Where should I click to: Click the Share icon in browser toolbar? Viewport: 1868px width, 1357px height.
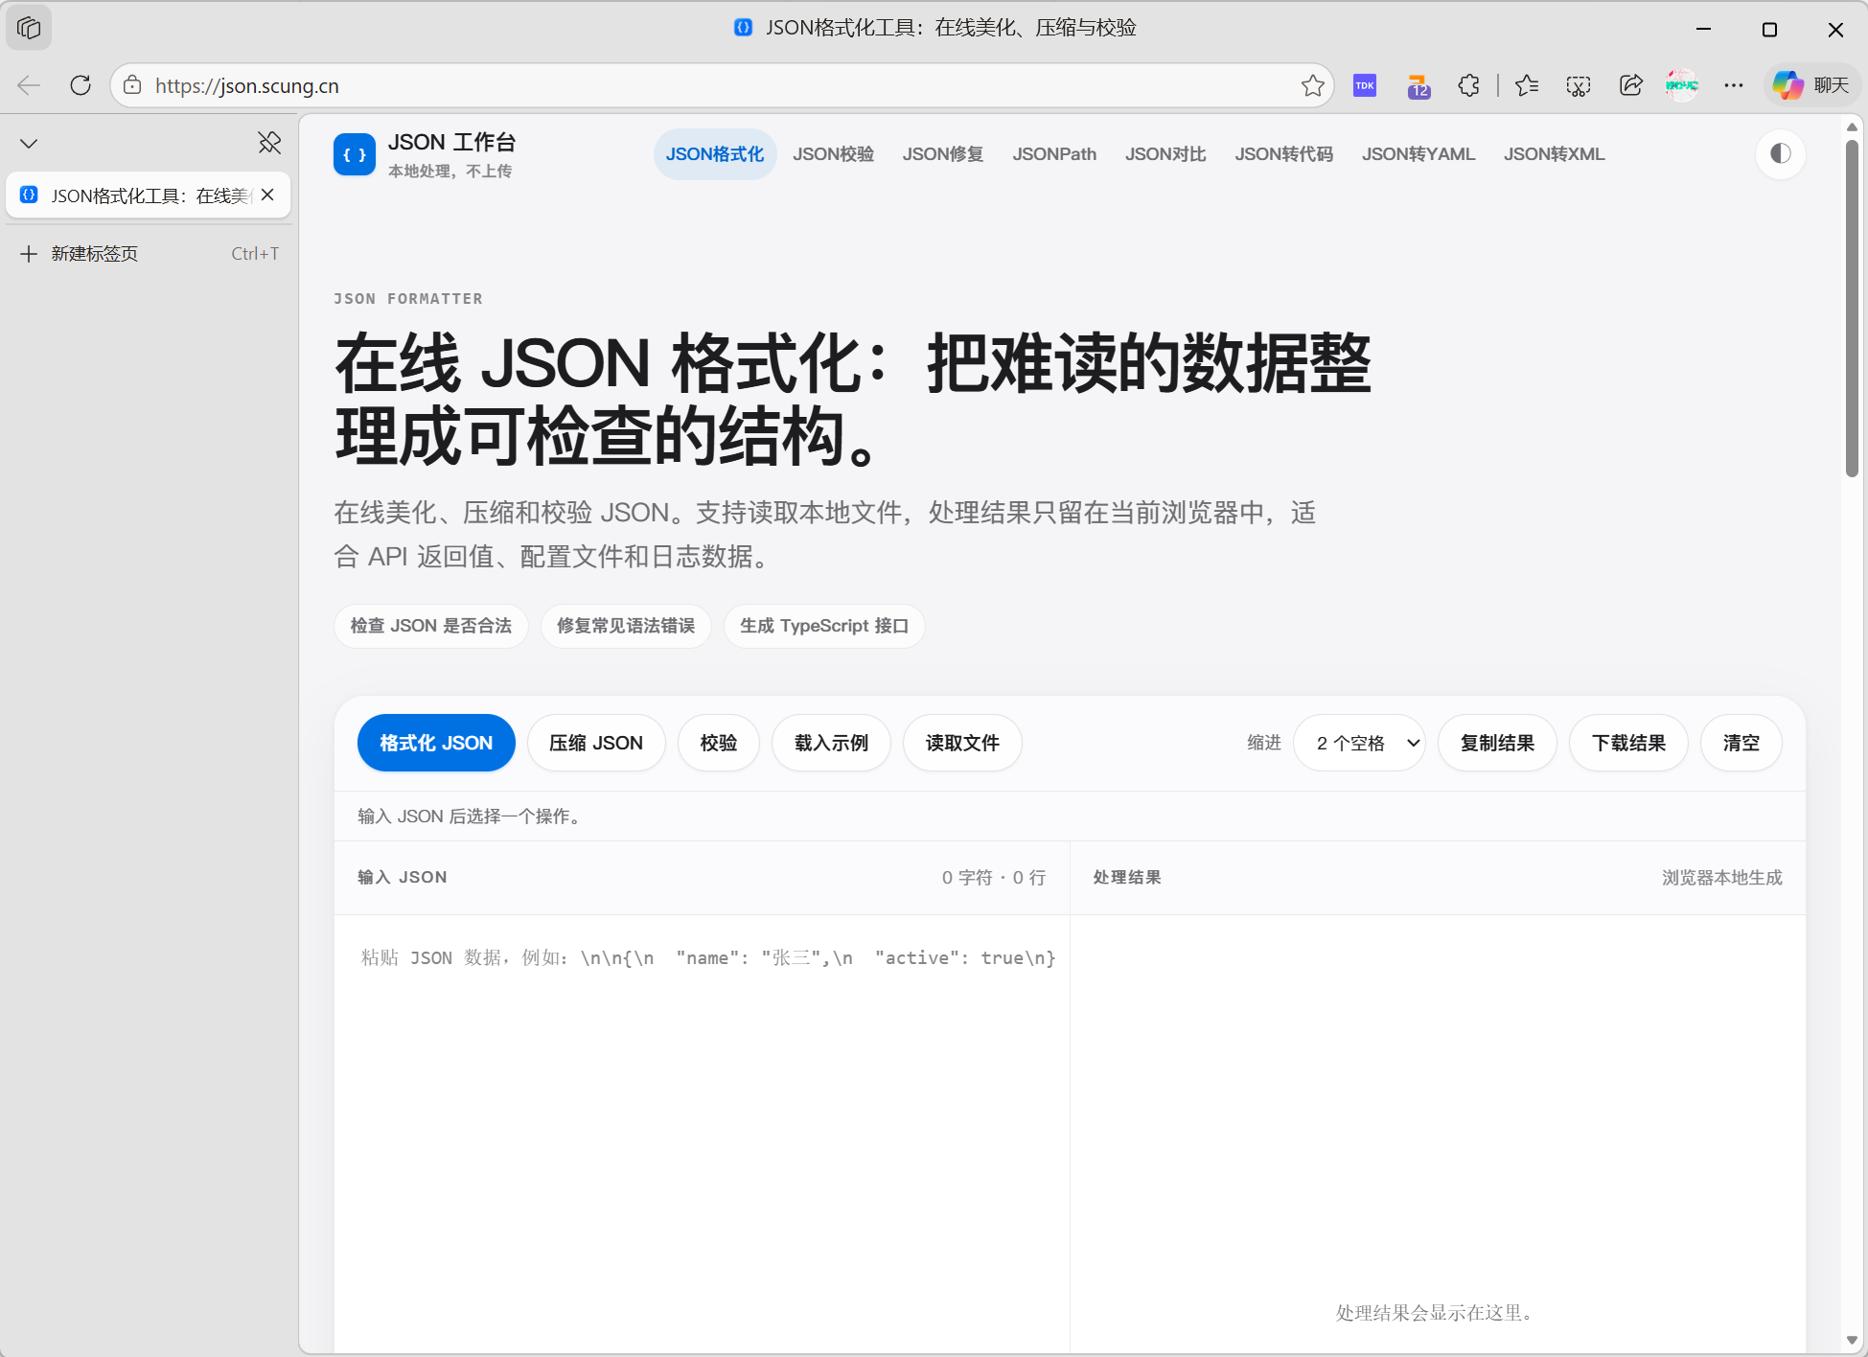click(1630, 85)
